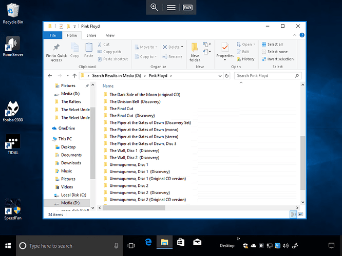This screenshot has width=342, height=256.
Task: Click the magnifier zoom icon in the top bar
Action: (x=154, y=7)
